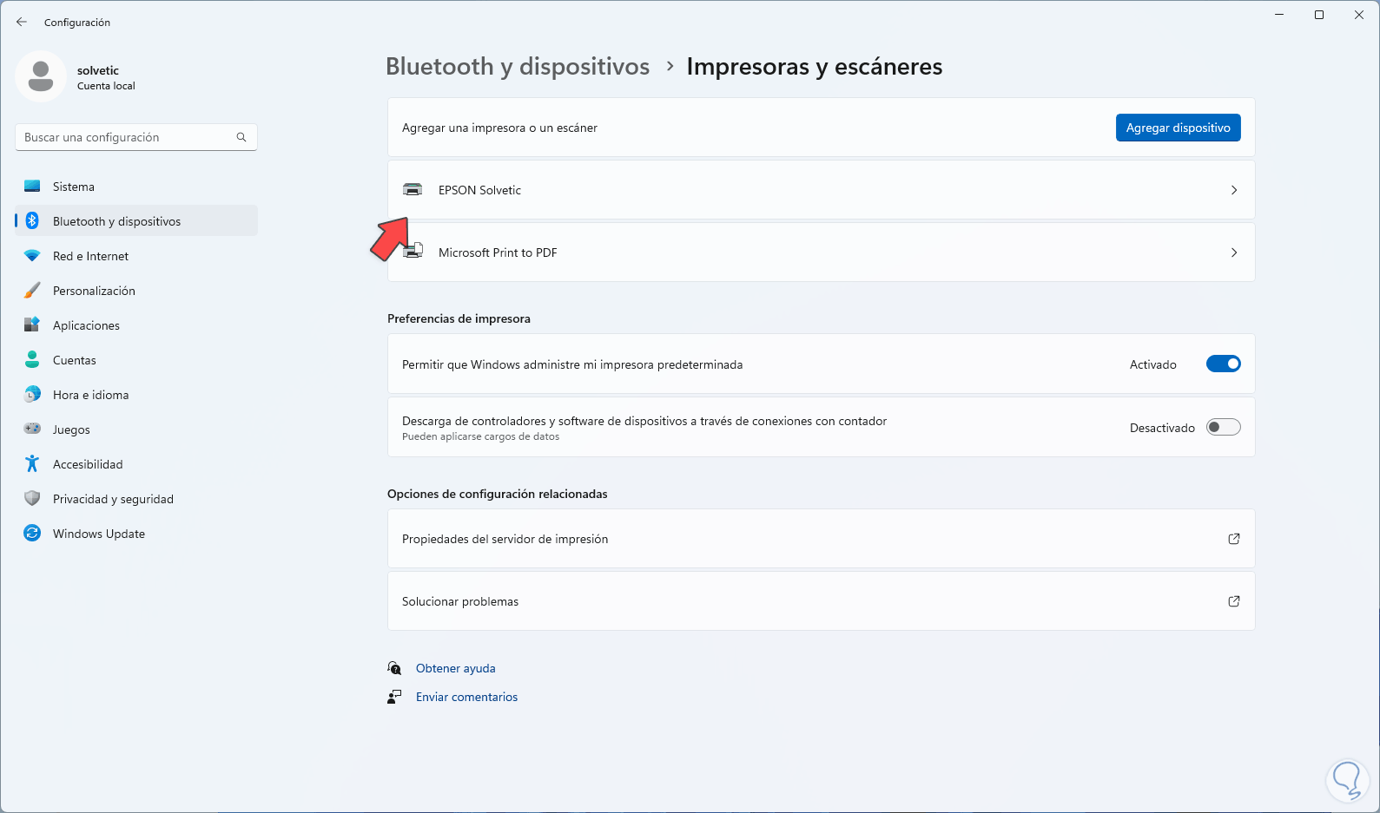Image resolution: width=1380 pixels, height=813 pixels.
Task: Maximize the Configuración window
Action: pyautogui.click(x=1319, y=15)
